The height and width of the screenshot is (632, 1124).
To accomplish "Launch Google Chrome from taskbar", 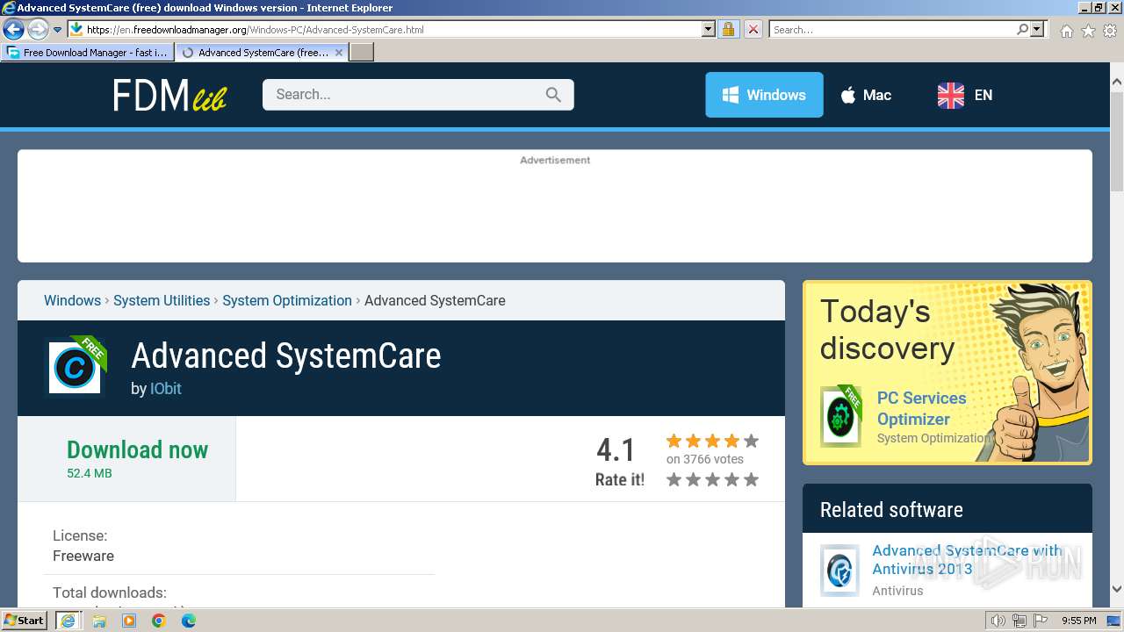I will [x=159, y=621].
